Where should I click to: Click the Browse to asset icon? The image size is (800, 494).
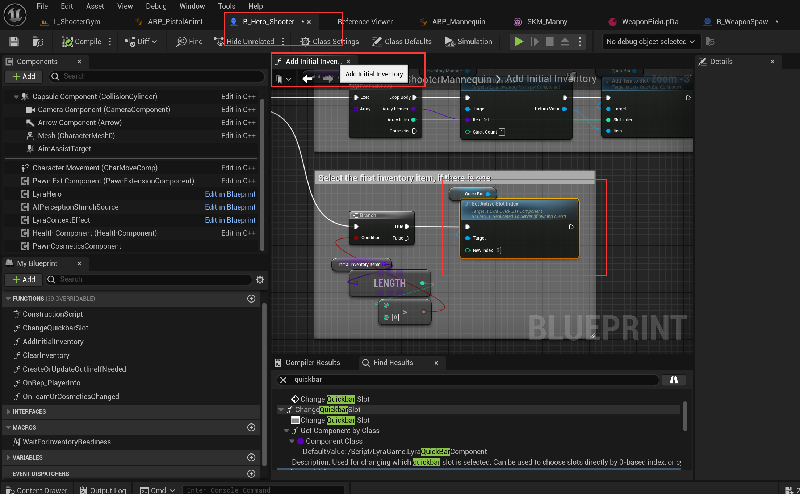[38, 42]
